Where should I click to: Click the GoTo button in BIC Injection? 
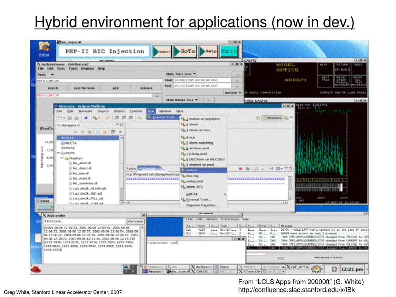click(x=185, y=51)
